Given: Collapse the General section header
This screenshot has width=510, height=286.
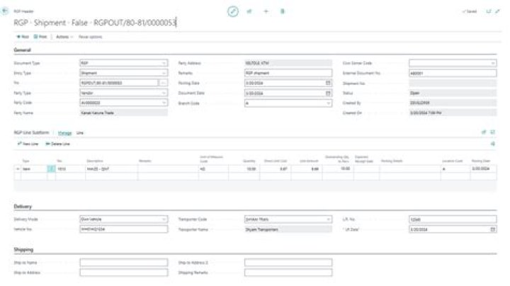Looking at the screenshot, I should tap(22, 50).
